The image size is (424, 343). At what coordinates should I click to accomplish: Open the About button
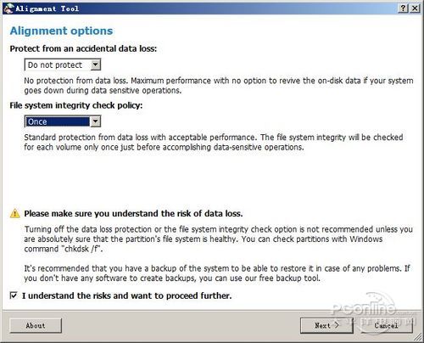[36, 325]
